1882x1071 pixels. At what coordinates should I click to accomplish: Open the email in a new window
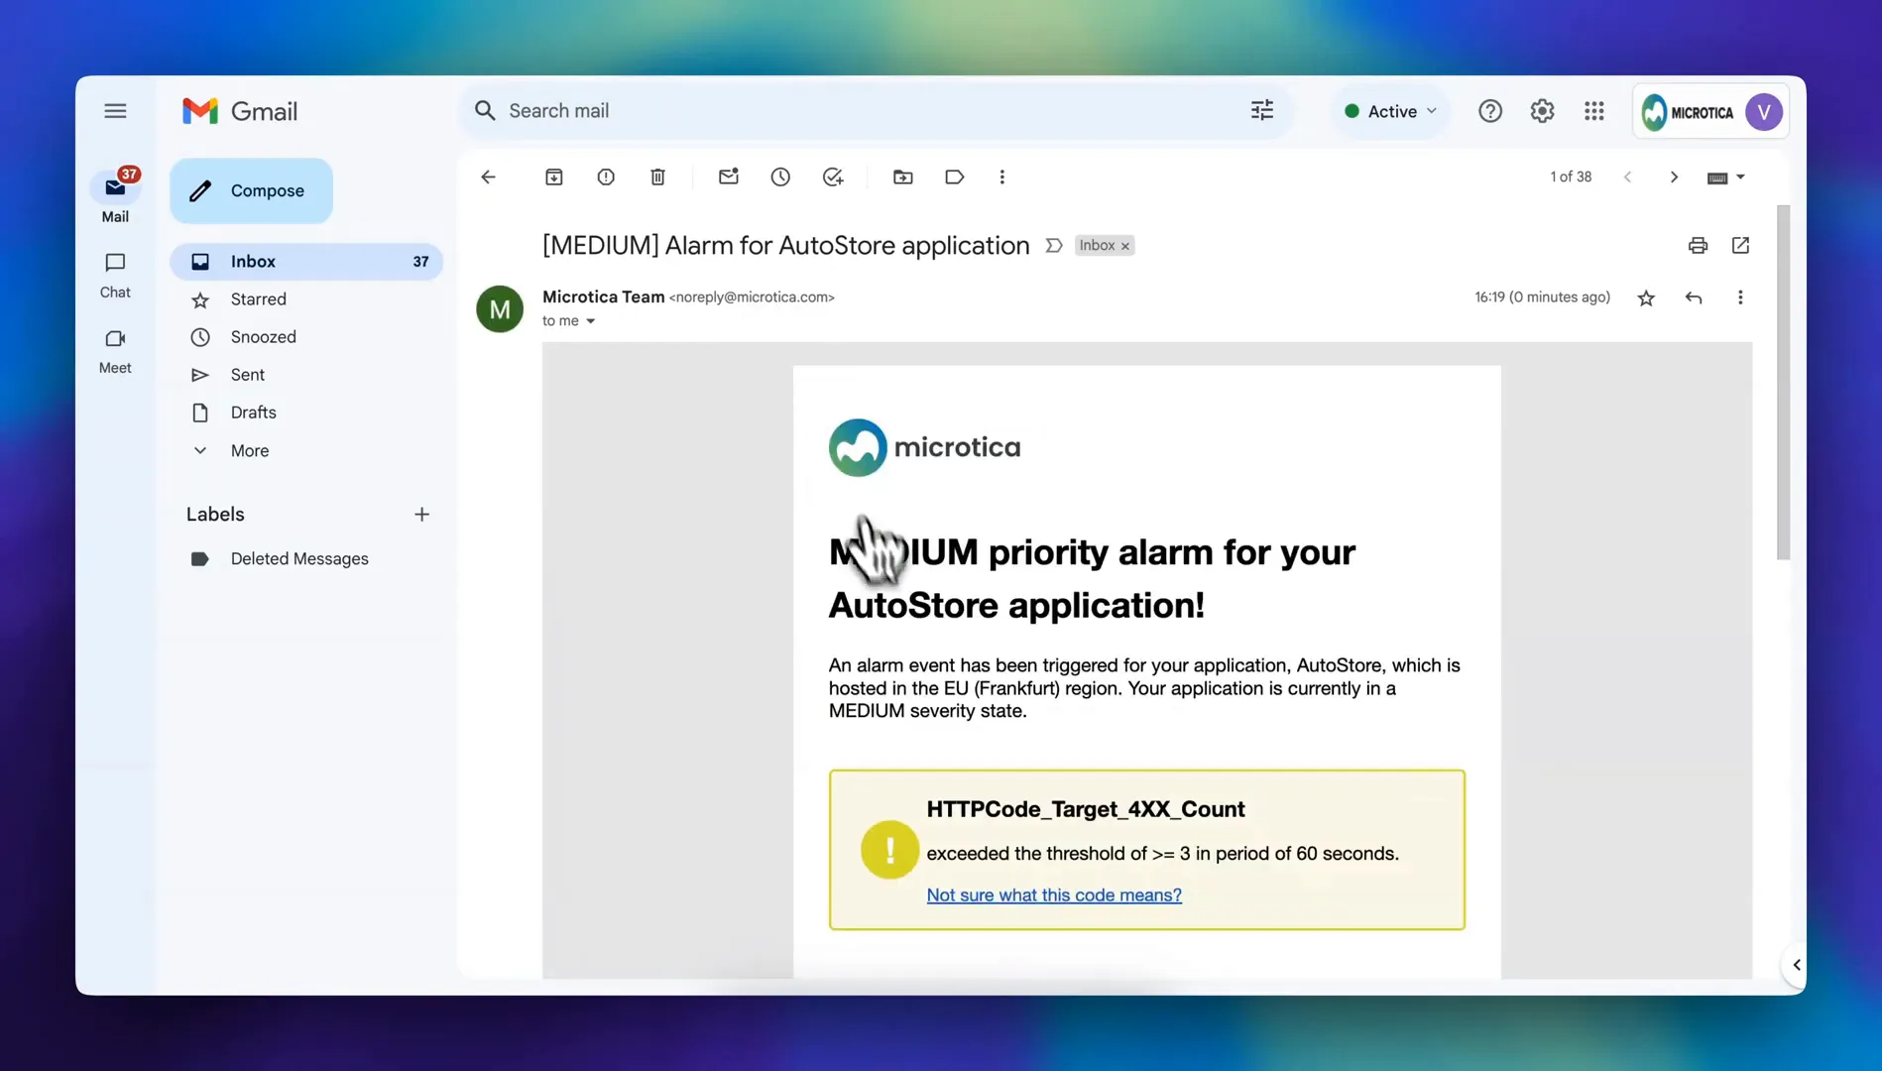coord(1740,245)
